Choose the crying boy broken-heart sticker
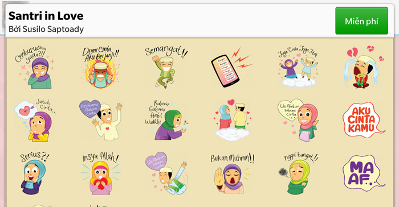The height and width of the screenshot is (207, 399). [364, 67]
